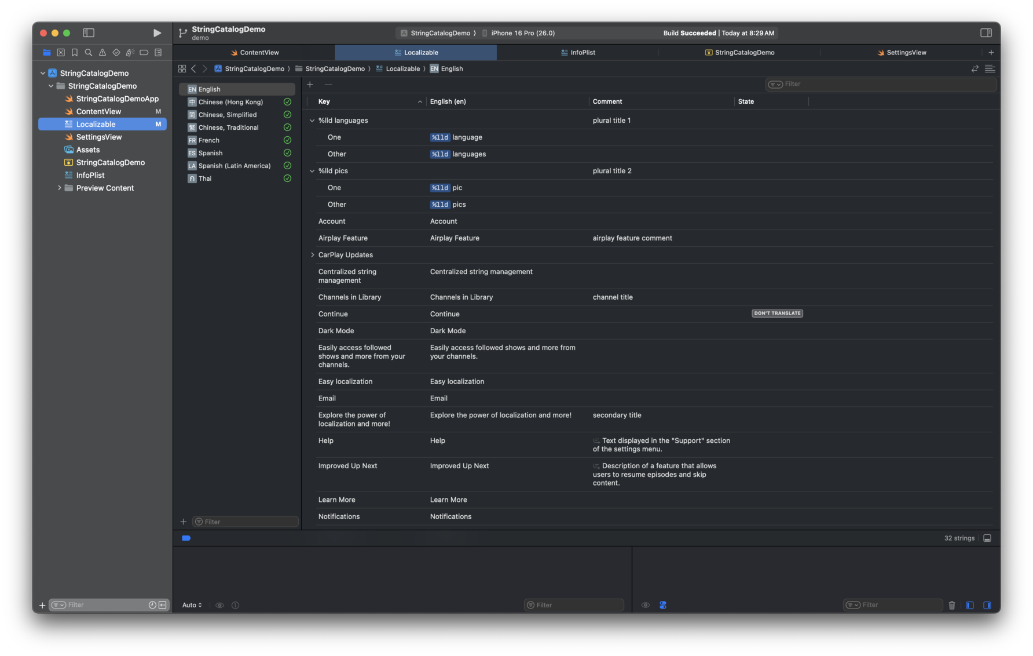Click the language list Filter field

click(246, 522)
